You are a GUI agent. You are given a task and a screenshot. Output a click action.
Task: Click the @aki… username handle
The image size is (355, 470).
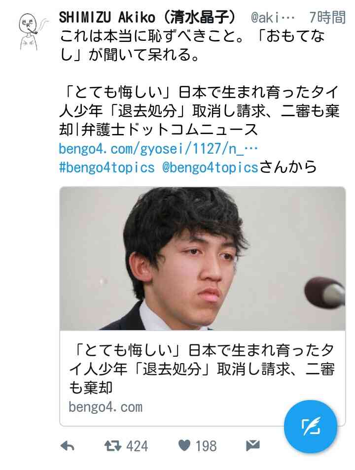273,18
